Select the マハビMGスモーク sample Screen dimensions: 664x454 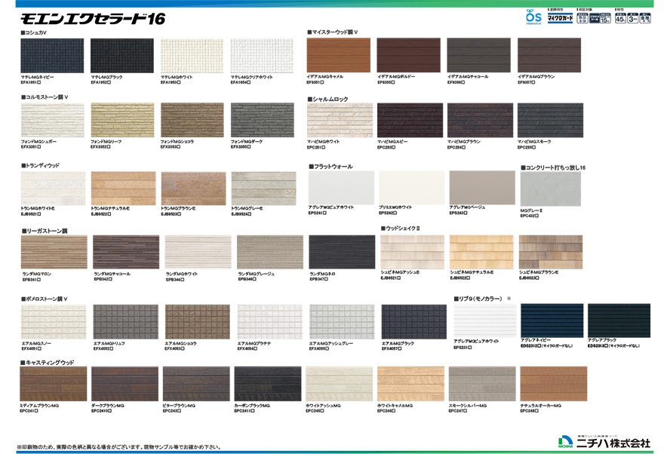pos(551,120)
